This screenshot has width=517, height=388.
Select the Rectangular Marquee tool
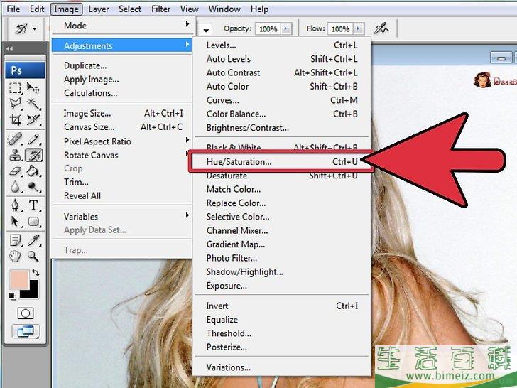click(15, 88)
